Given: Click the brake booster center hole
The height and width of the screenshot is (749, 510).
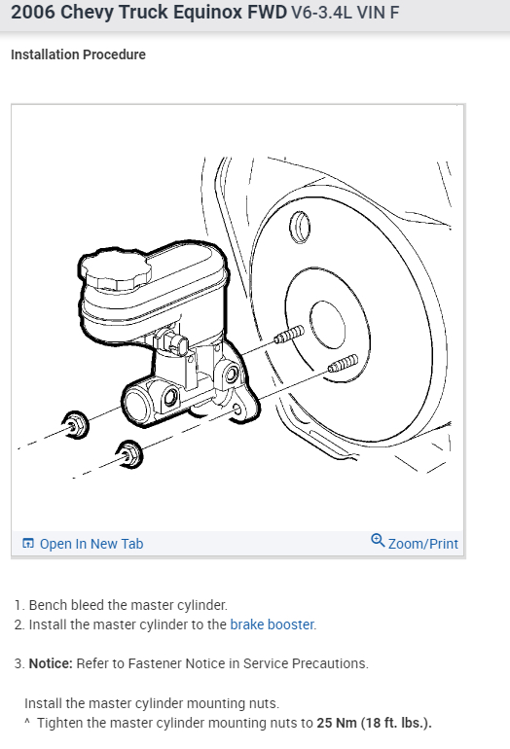Looking at the screenshot, I should [327, 325].
